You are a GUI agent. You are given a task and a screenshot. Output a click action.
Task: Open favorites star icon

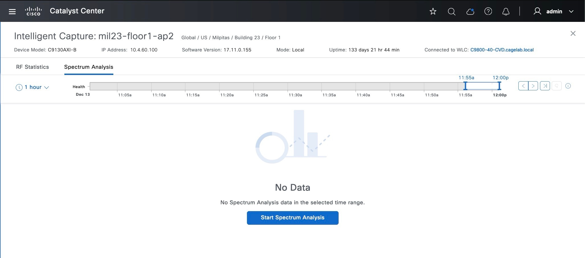click(x=433, y=11)
